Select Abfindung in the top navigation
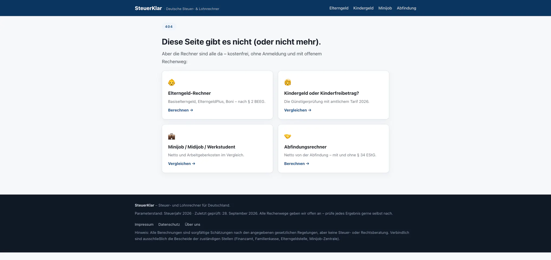 tap(406, 8)
